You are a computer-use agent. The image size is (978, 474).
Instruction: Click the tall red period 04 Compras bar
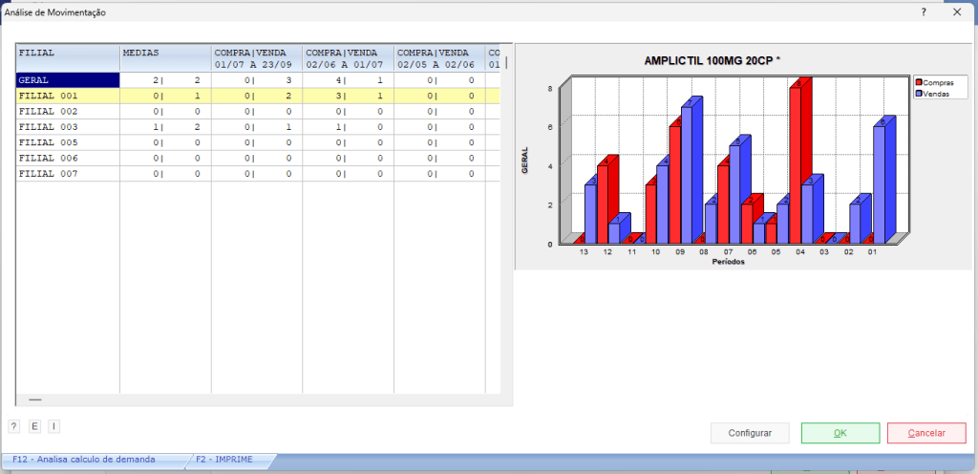796,162
